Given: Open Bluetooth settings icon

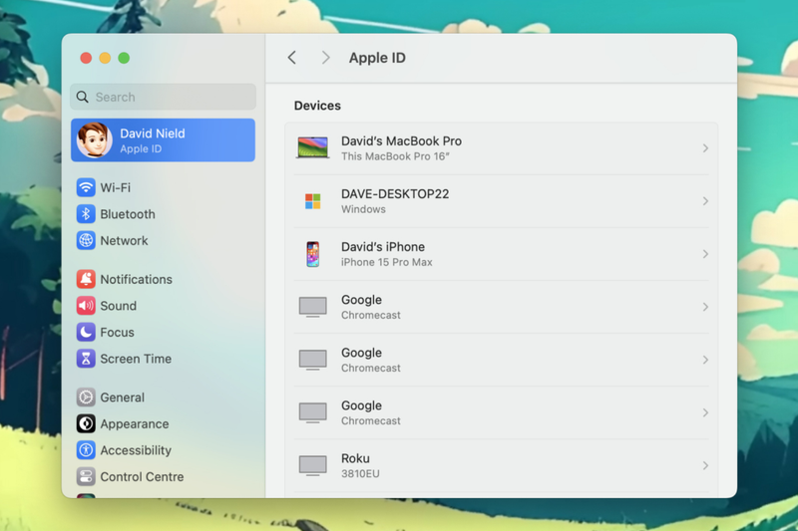Looking at the screenshot, I should (x=86, y=214).
